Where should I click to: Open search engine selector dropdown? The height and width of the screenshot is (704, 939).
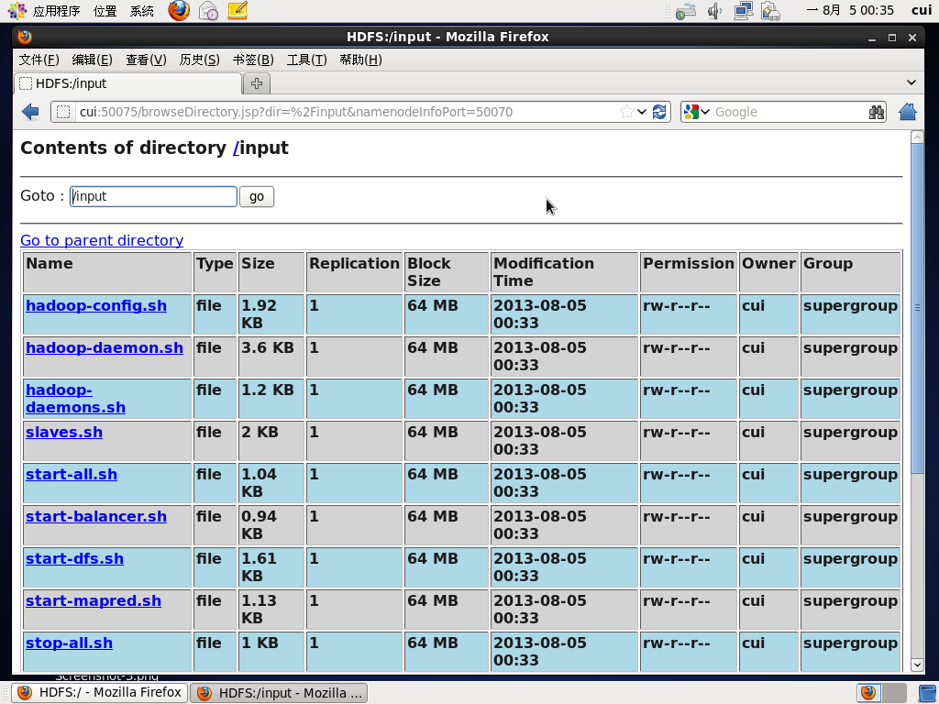pyautogui.click(x=705, y=112)
